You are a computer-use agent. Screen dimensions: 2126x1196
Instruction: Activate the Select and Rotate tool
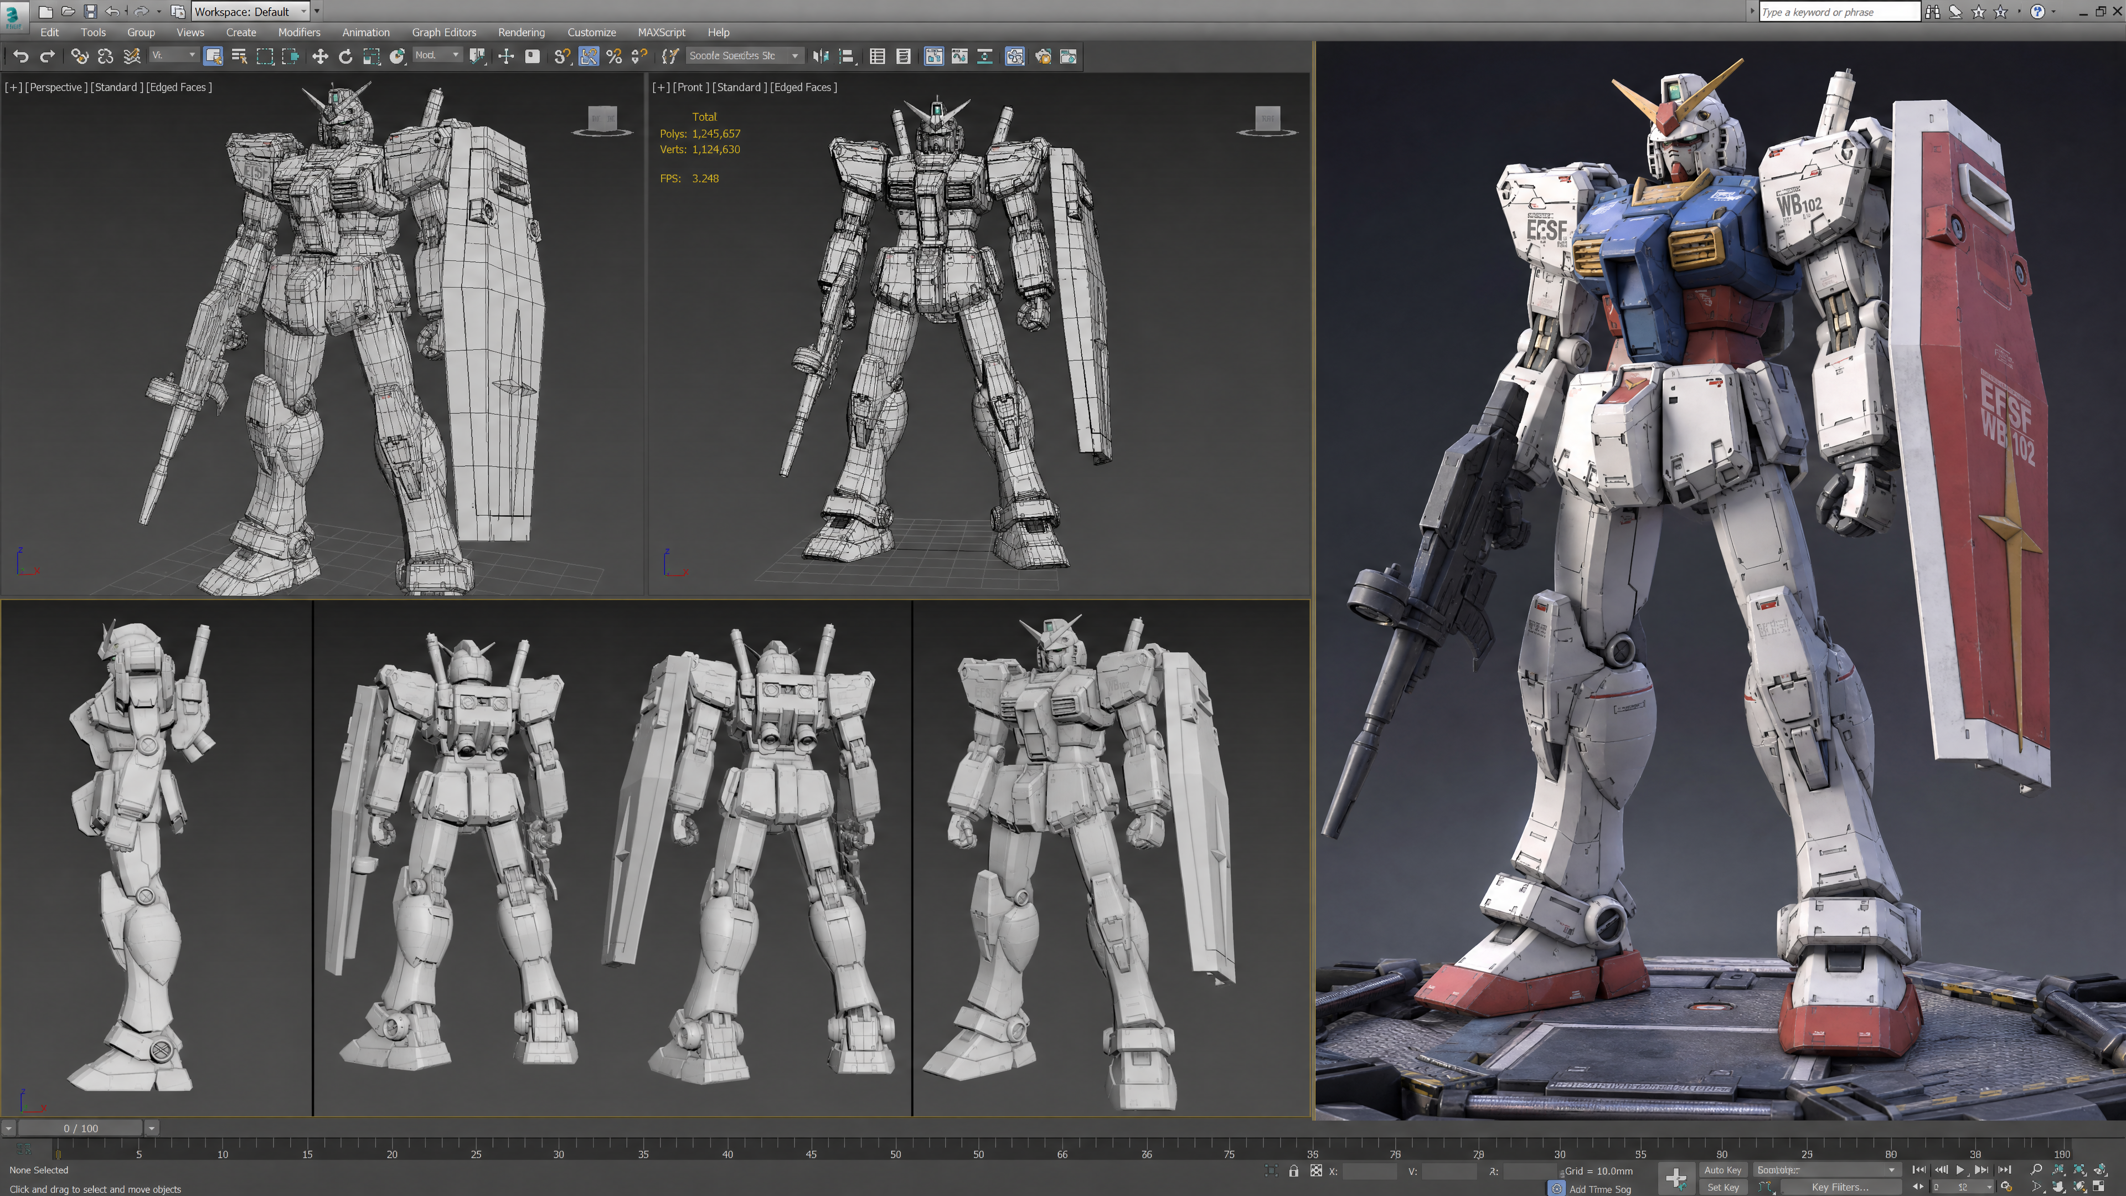[345, 56]
